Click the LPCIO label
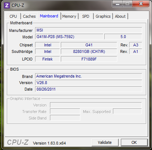 27,59
